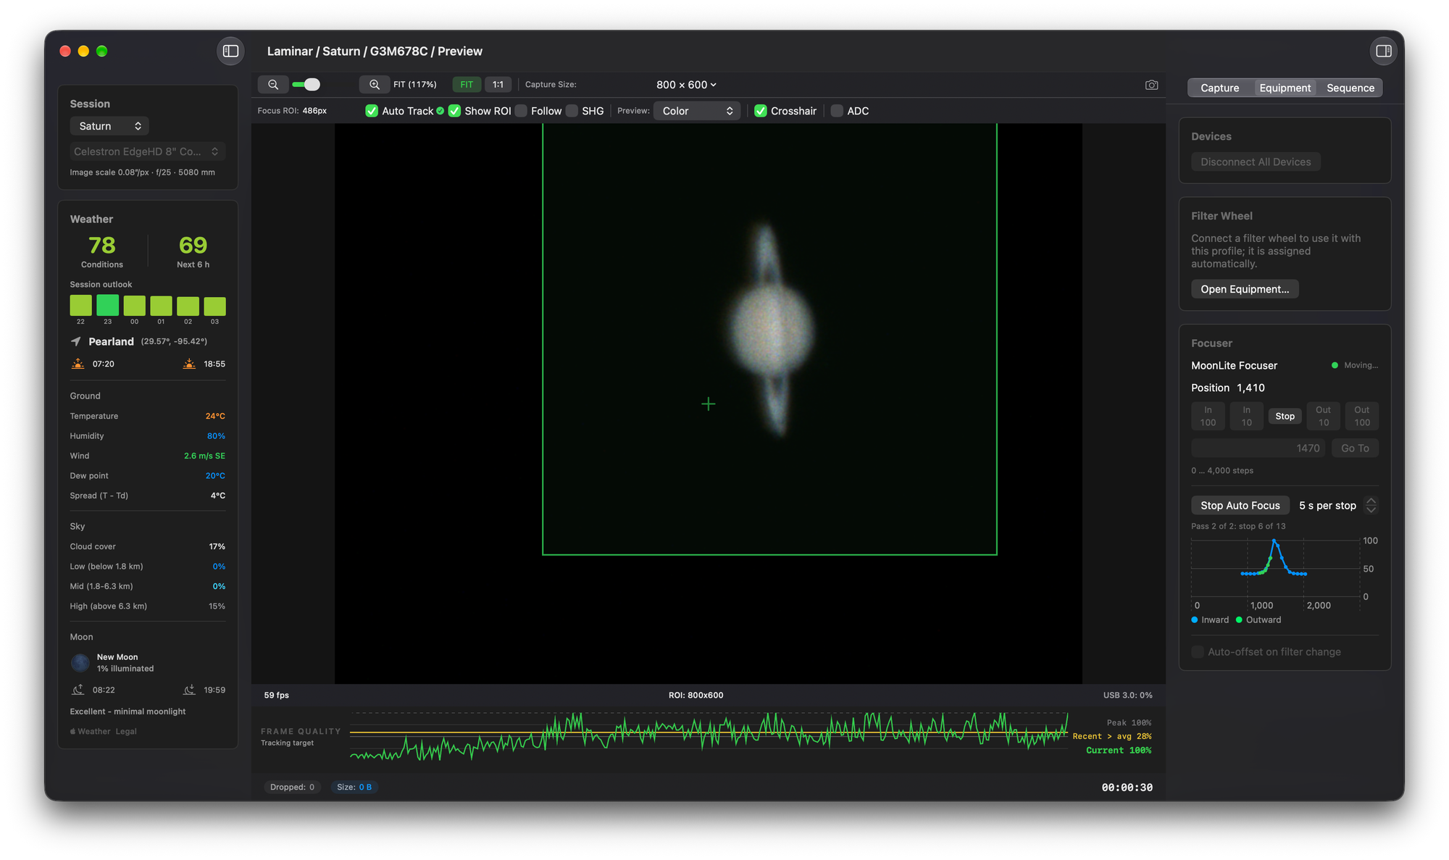Image resolution: width=1449 pixels, height=860 pixels.
Task: Click Disconnect All Devices button
Action: pyautogui.click(x=1256, y=162)
